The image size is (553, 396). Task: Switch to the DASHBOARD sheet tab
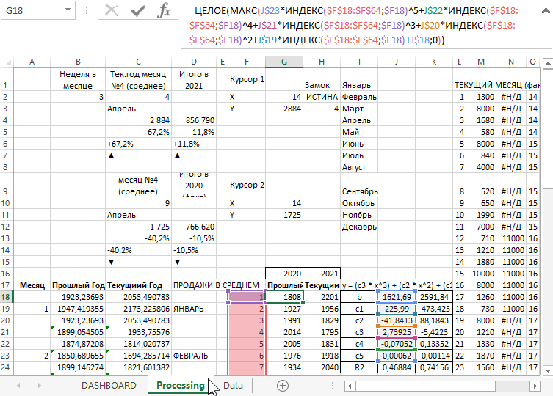pos(109,385)
